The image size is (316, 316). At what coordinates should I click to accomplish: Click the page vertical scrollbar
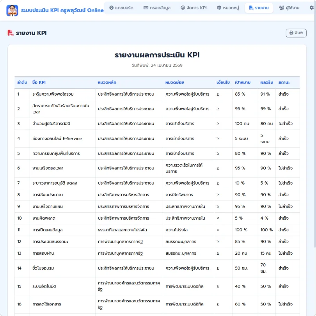(315, 125)
